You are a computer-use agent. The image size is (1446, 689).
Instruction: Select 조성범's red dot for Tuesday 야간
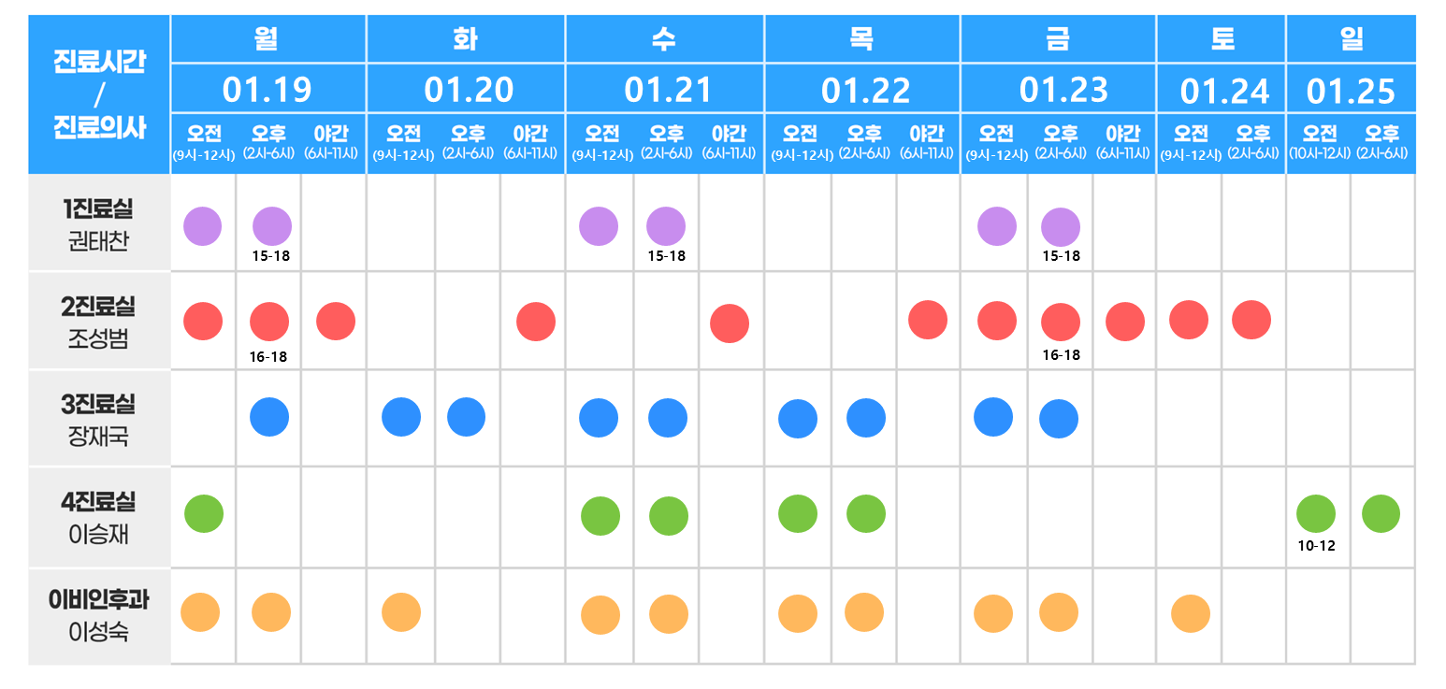tap(536, 322)
